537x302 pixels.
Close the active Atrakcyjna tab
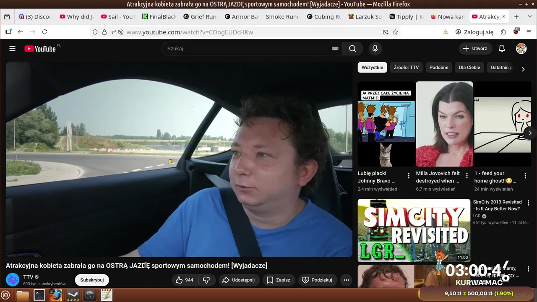click(x=504, y=17)
